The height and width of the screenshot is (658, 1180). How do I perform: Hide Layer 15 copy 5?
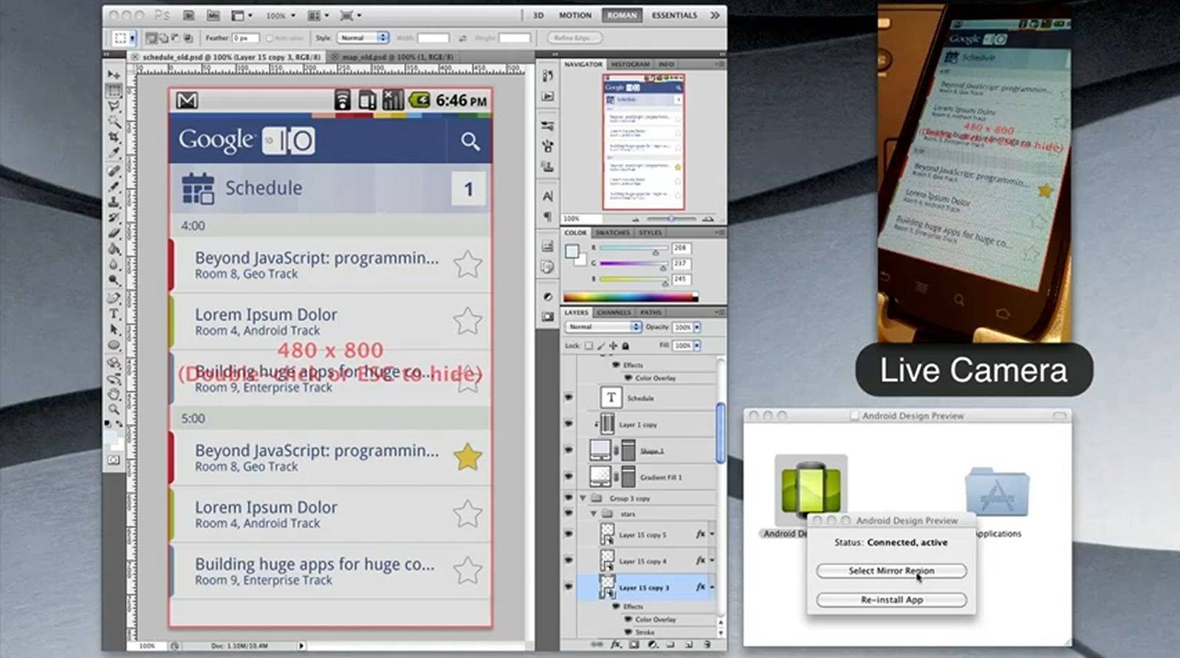[569, 533]
